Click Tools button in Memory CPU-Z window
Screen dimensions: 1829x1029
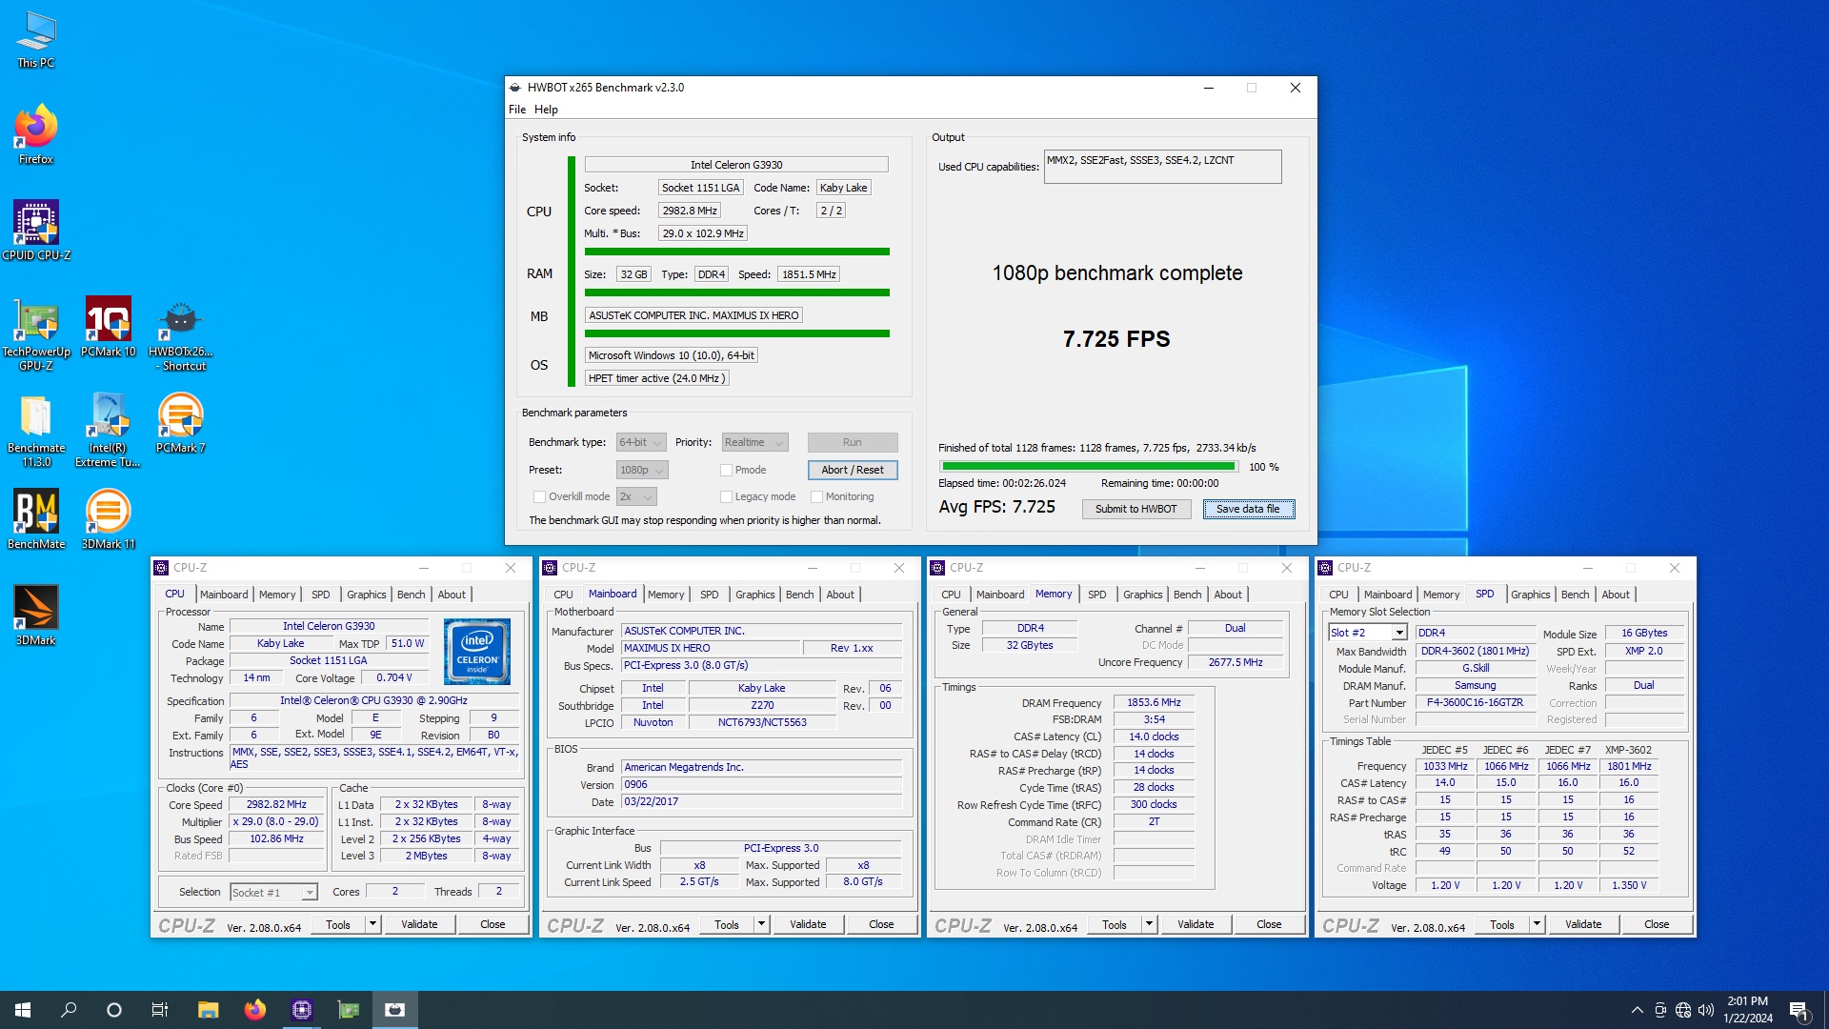click(x=1115, y=924)
